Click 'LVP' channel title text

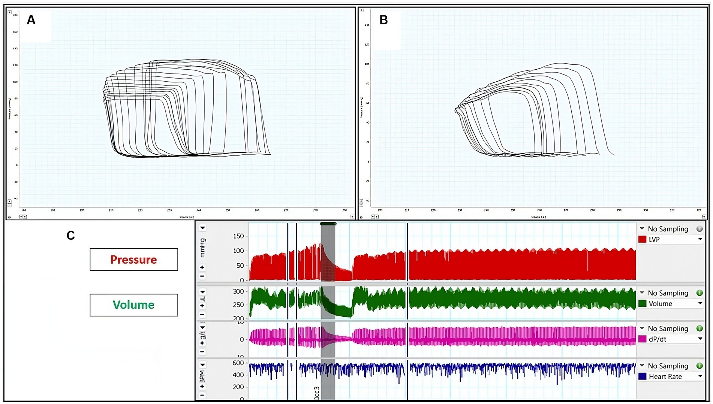coord(654,239)
